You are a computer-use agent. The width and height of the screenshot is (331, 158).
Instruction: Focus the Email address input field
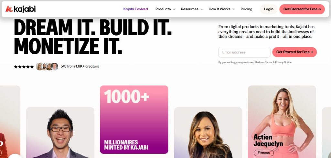pyautogui.click(x=244, y=52)
